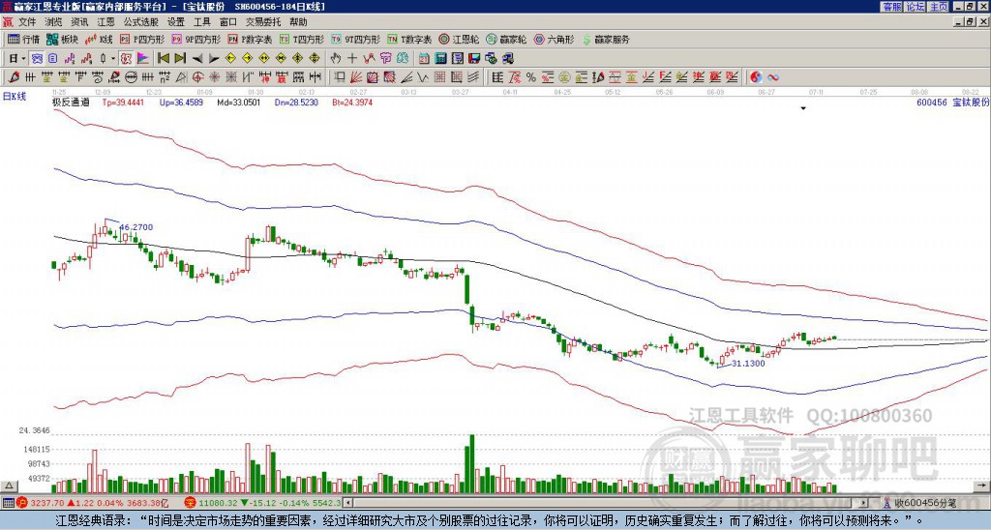Click the 客服 link in title bar

[x=891, y=7]
